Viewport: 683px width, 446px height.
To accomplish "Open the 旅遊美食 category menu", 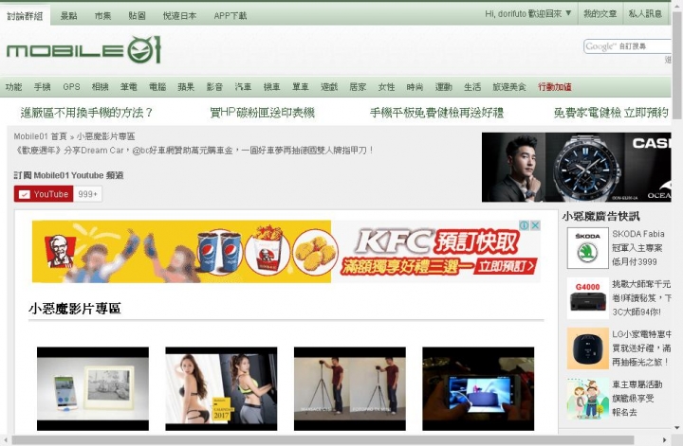I will pyautogui.click(x=509, y=87).
